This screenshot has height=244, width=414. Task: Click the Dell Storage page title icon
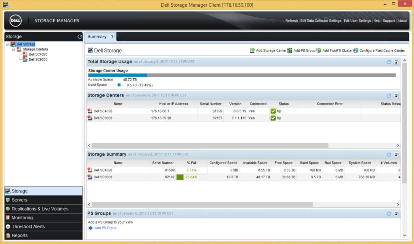[x=90, y=50]
